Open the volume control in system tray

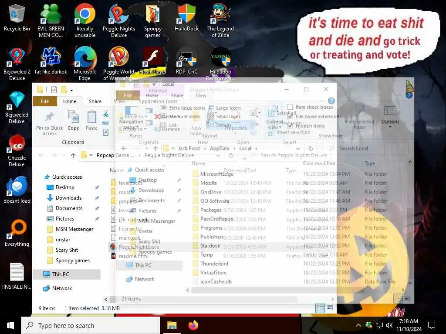389,325
